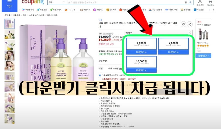The height and width of the screenshot is (129, 221).
Task: Open the 로켓프레시 nav item
Action: pyautogui.click(x=56, y=10)
